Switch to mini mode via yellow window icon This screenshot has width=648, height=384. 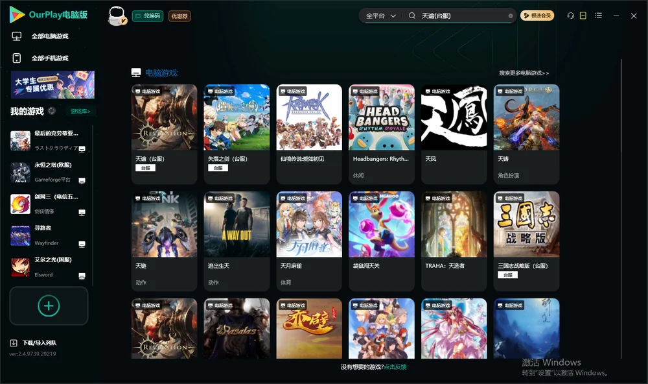point(583,16)
